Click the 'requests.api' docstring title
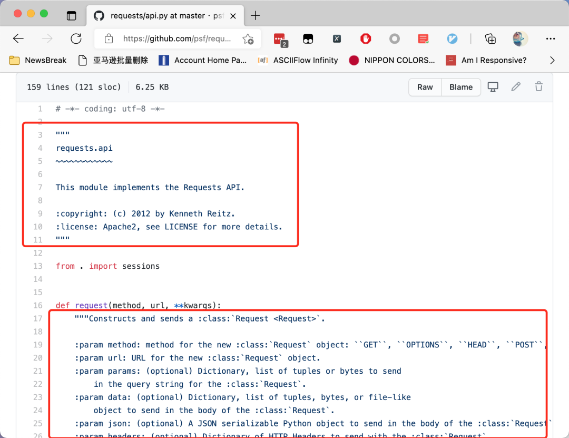The image size is (569, 438). [84, 148]
